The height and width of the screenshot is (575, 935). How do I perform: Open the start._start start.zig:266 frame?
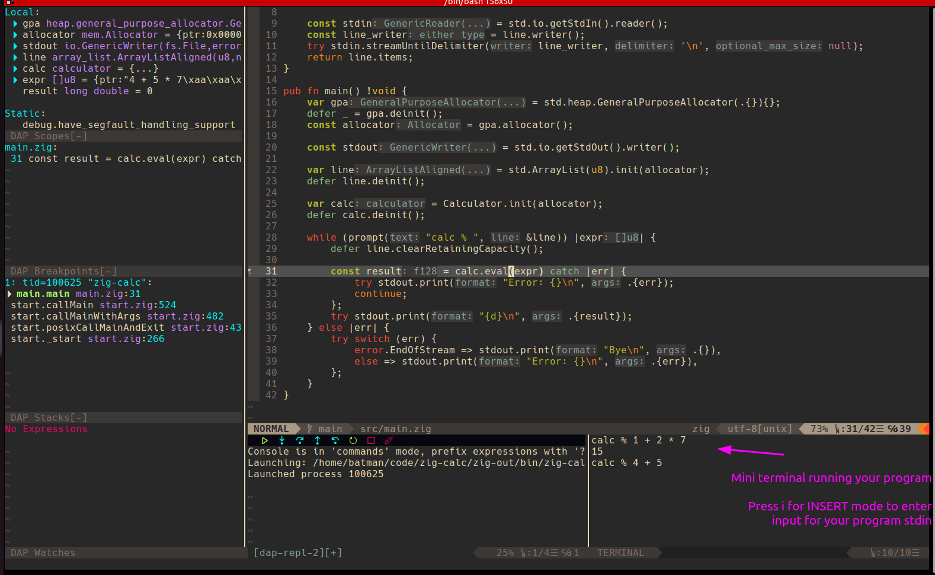click(x=87, y=339)
